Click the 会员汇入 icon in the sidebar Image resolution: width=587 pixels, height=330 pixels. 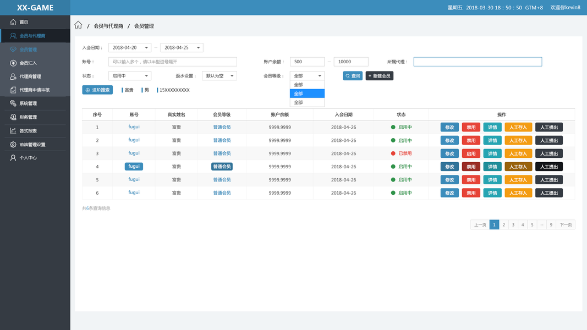[x=13, y=63]
